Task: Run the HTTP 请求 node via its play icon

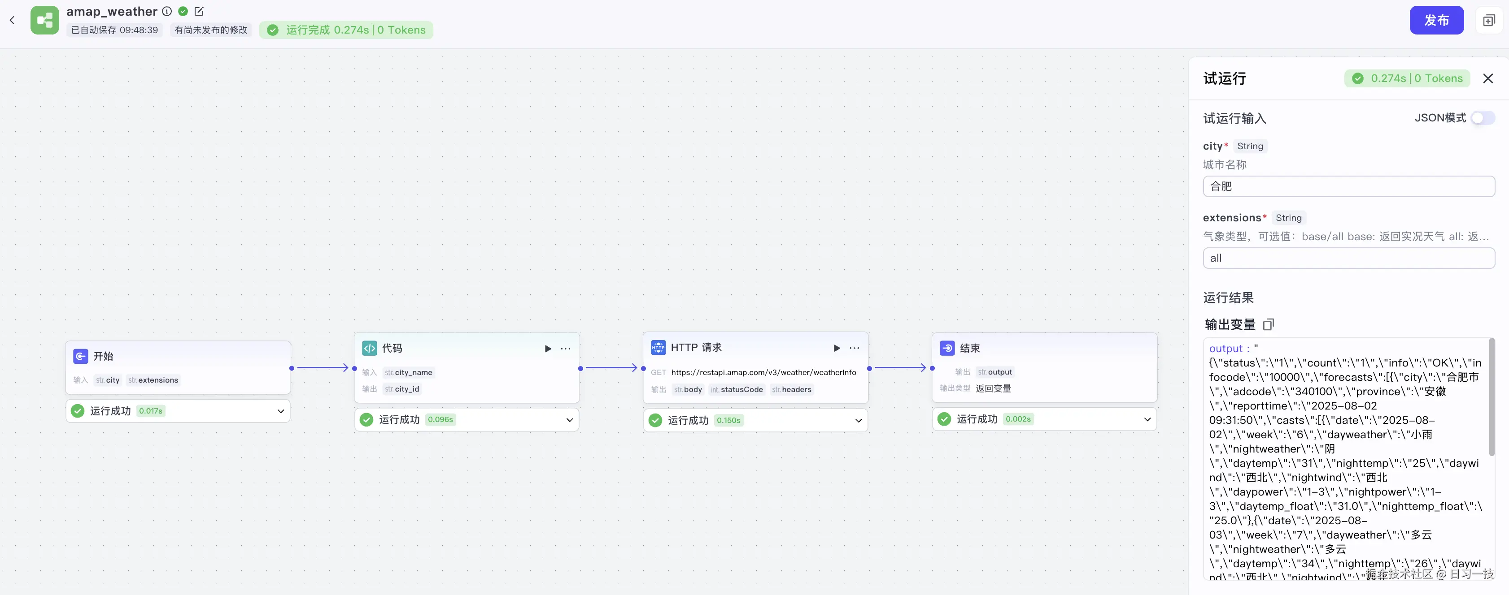Action: click(836, 348)
